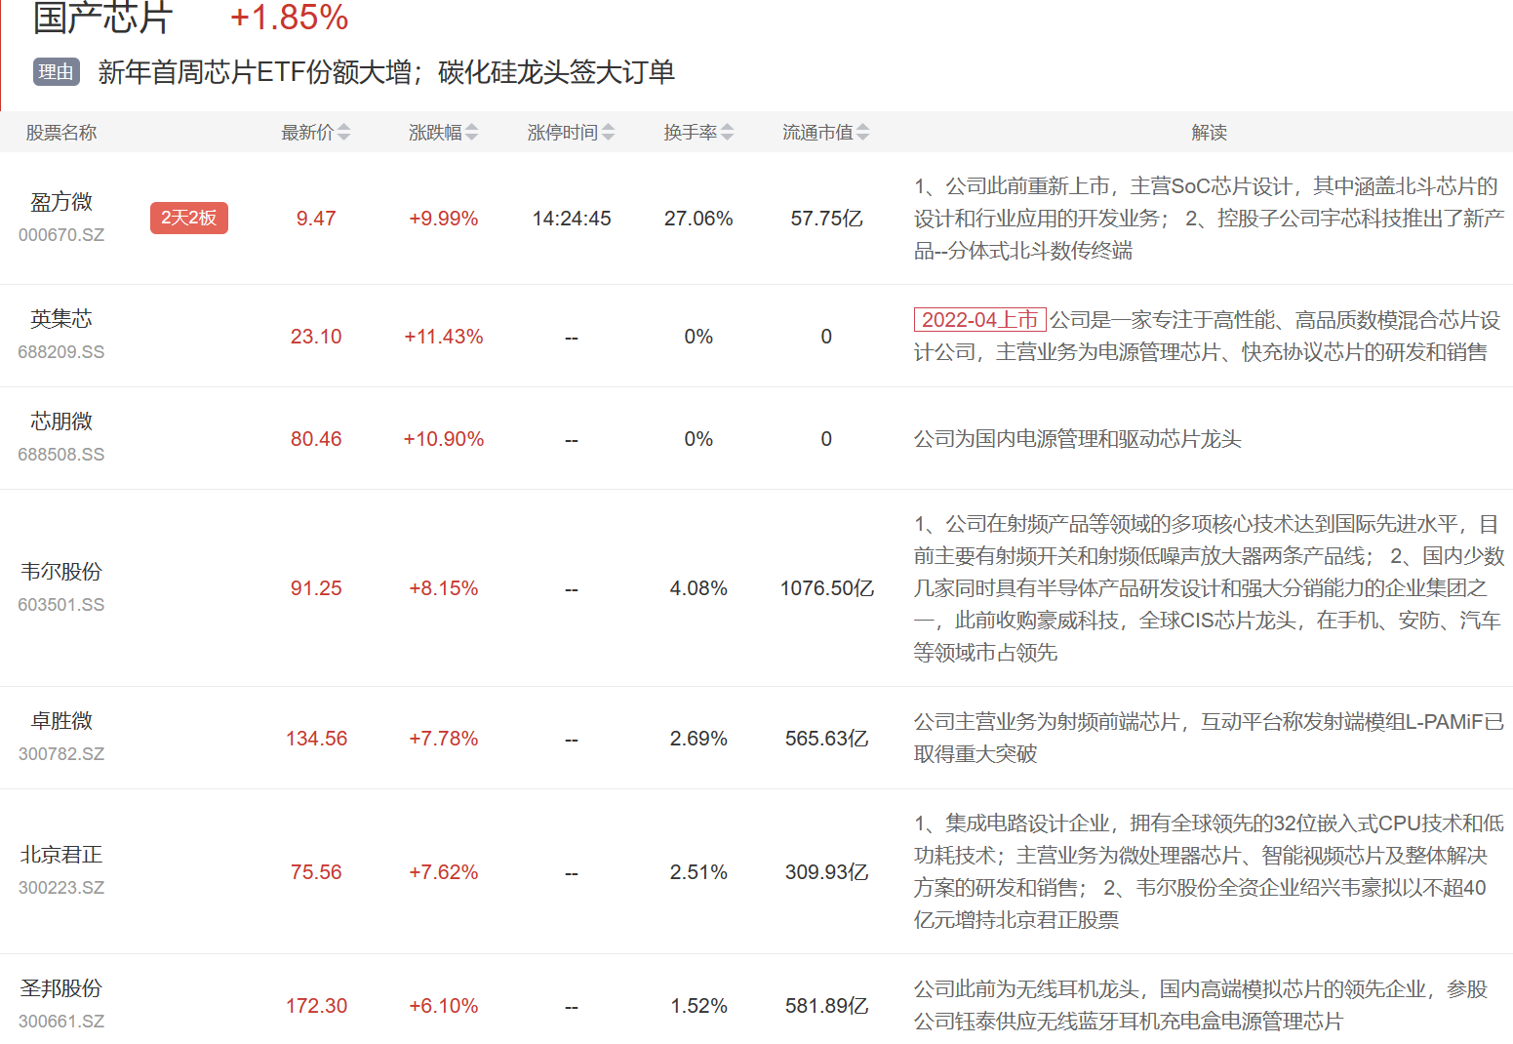Click price 172.30
1513x1044 pixels.
(x=316, y=1006)
